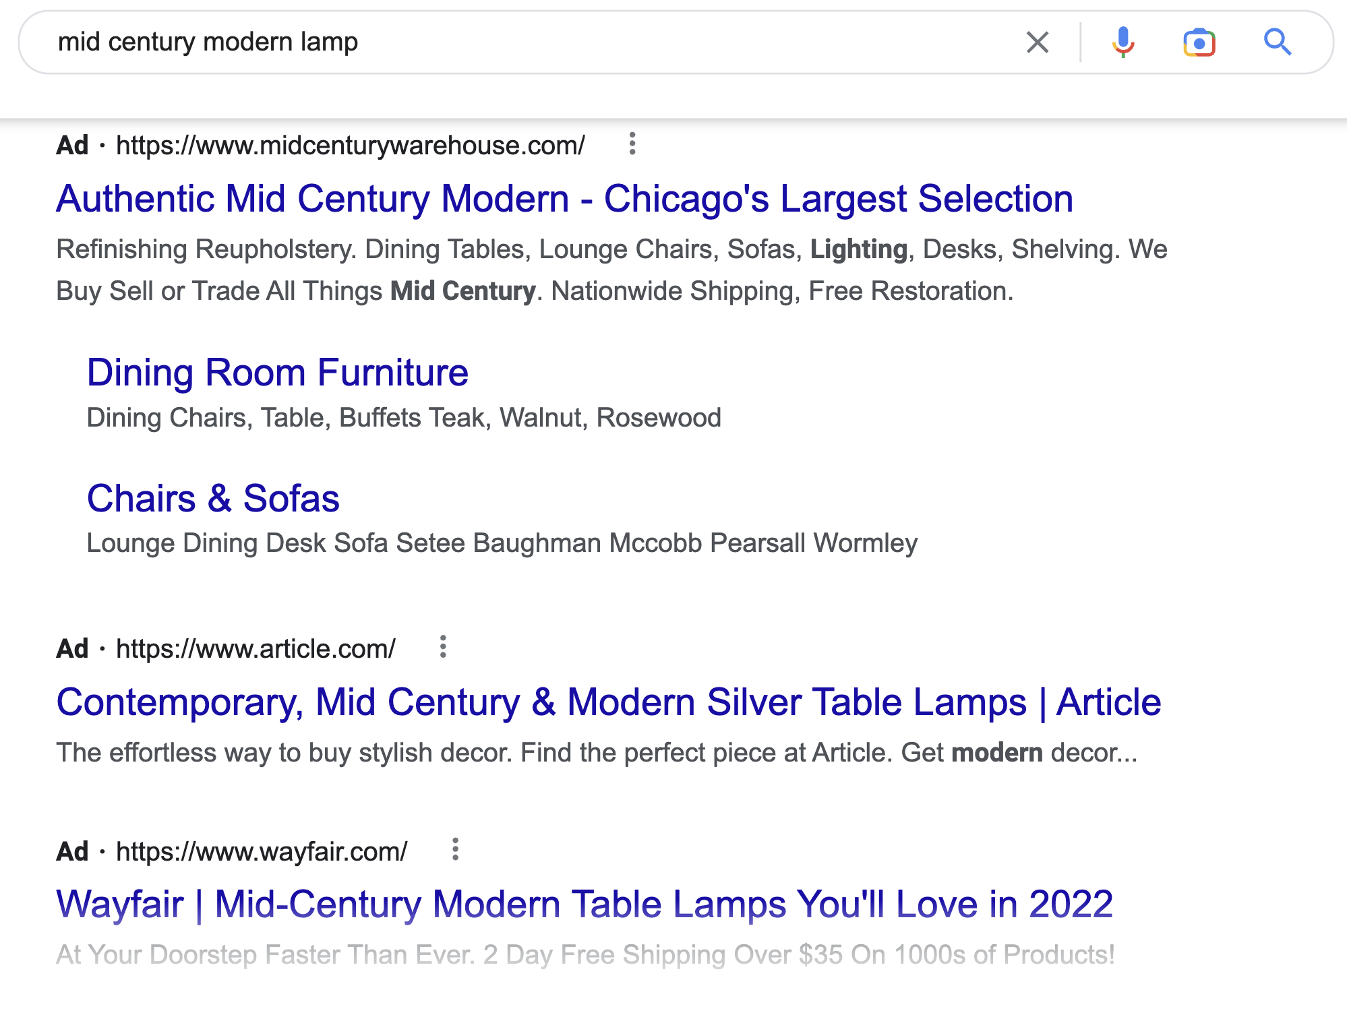Click the https://www.article.com/ URL text
Image resolution: width=1347 pixels, height=1019 pixels.
pos(256,649)
